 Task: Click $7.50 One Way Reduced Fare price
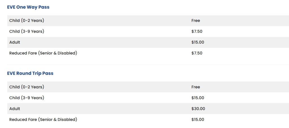197,53
